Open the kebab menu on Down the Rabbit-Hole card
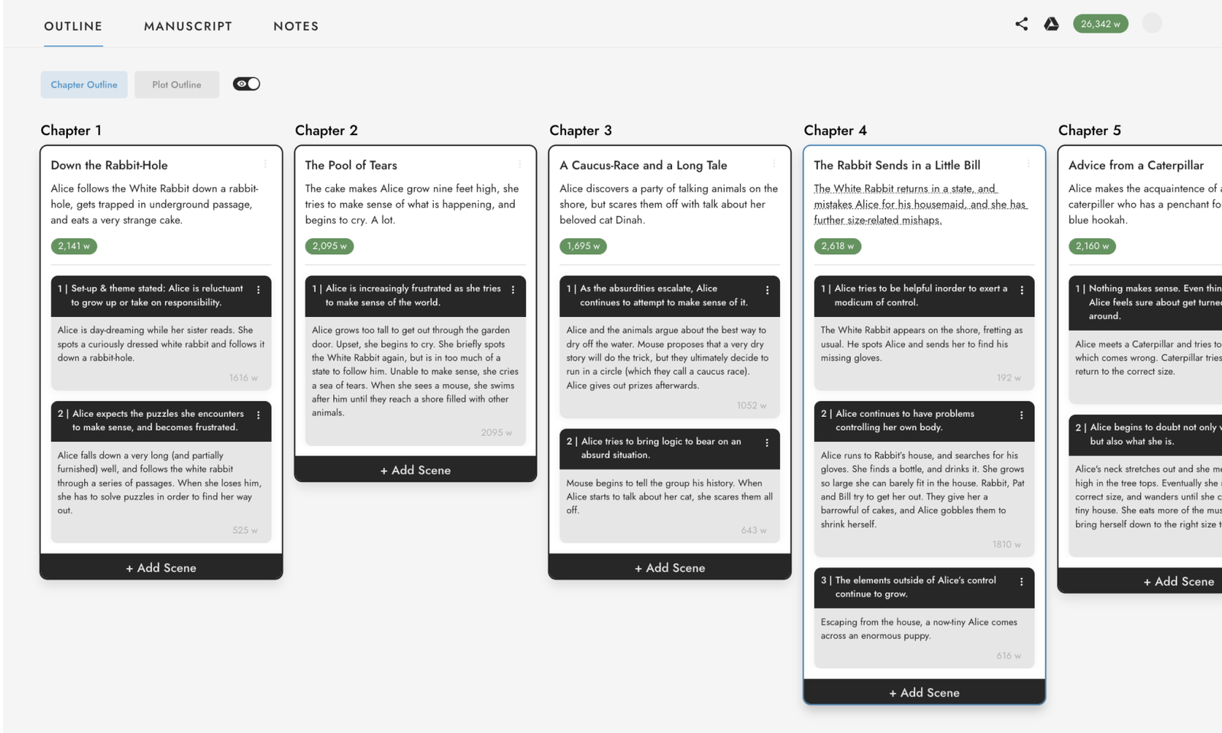Image resolution: width=1222 pixels, height=733 pixels. coord(264,163)
